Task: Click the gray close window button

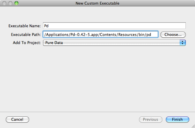Action: pos(4,3)
